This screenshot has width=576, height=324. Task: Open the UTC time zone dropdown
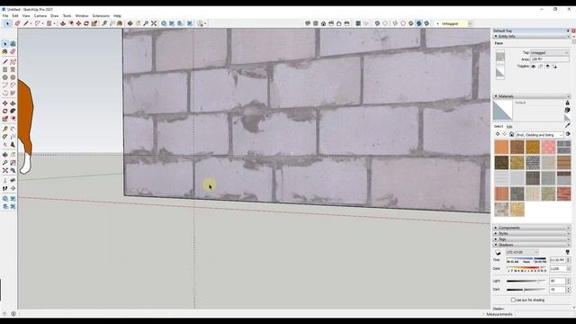click(522, 252)
